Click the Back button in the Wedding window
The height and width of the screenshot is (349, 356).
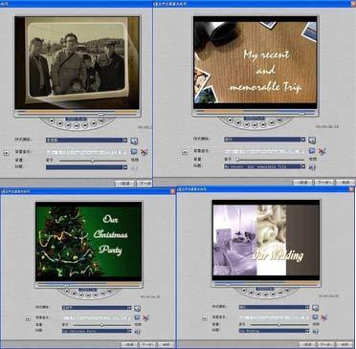[307, 344]
